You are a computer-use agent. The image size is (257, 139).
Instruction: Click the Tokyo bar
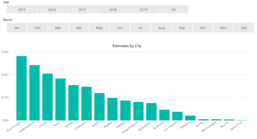click(x=60, y=100)
